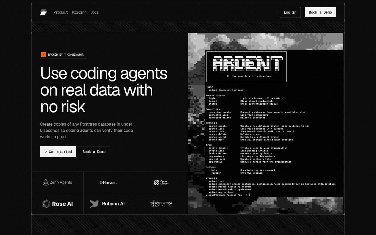Click the Rose AI logo
The height and width of the screenshot is (235, 376).
pos(57,204)
